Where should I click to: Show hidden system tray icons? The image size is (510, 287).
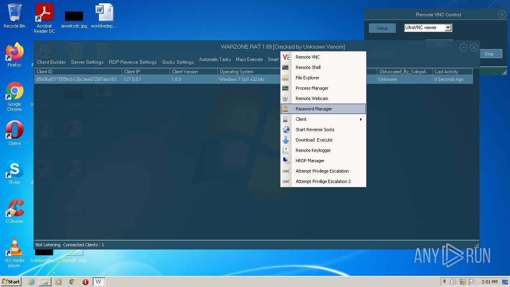[445, 282]
